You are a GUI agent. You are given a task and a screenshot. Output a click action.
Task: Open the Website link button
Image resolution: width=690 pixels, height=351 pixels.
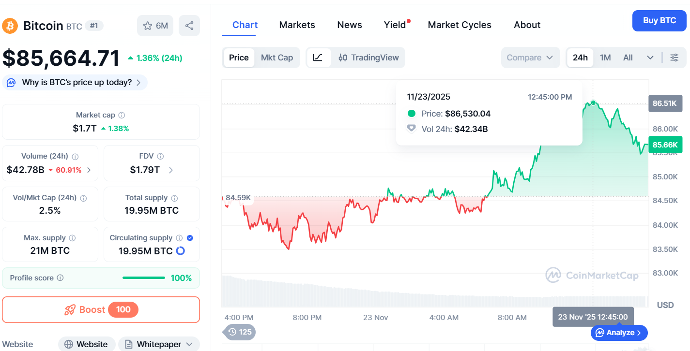[x=87, y=344]
